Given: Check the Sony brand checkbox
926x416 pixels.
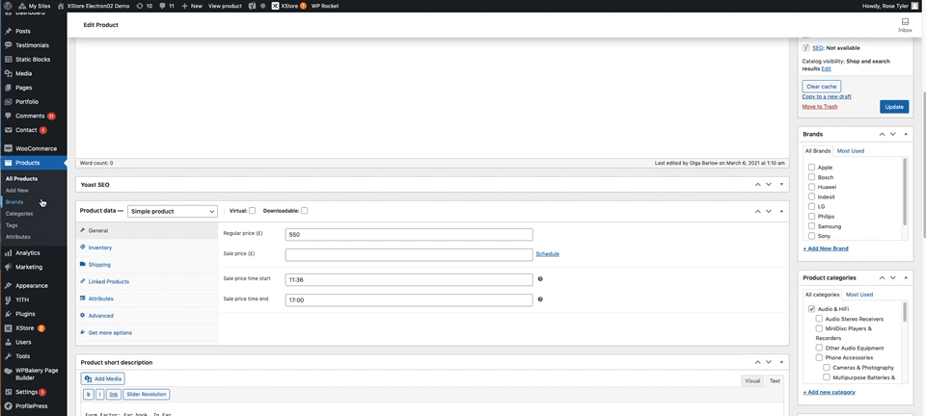Looking at the screenshot, I should coord(811,236).
